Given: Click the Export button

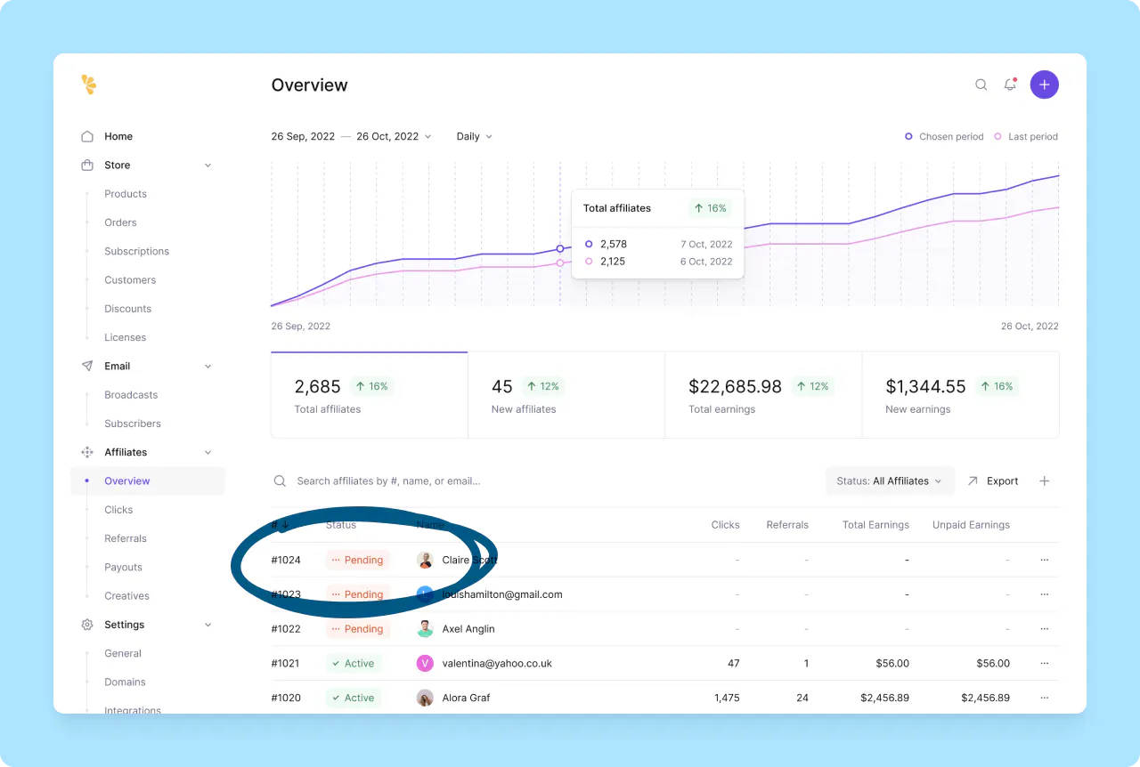Looking at the screenshot, I should 993,480.
